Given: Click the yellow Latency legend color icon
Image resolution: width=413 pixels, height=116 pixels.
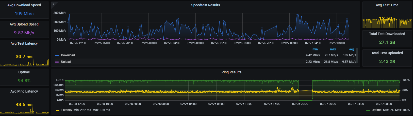Looking at the screenshot, I should point(58,110).
